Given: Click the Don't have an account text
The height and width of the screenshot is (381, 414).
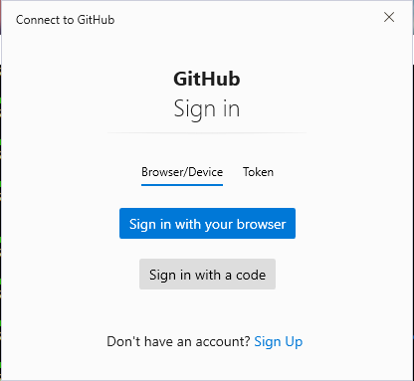Looking at the screenshot, I should coord(178,341).
